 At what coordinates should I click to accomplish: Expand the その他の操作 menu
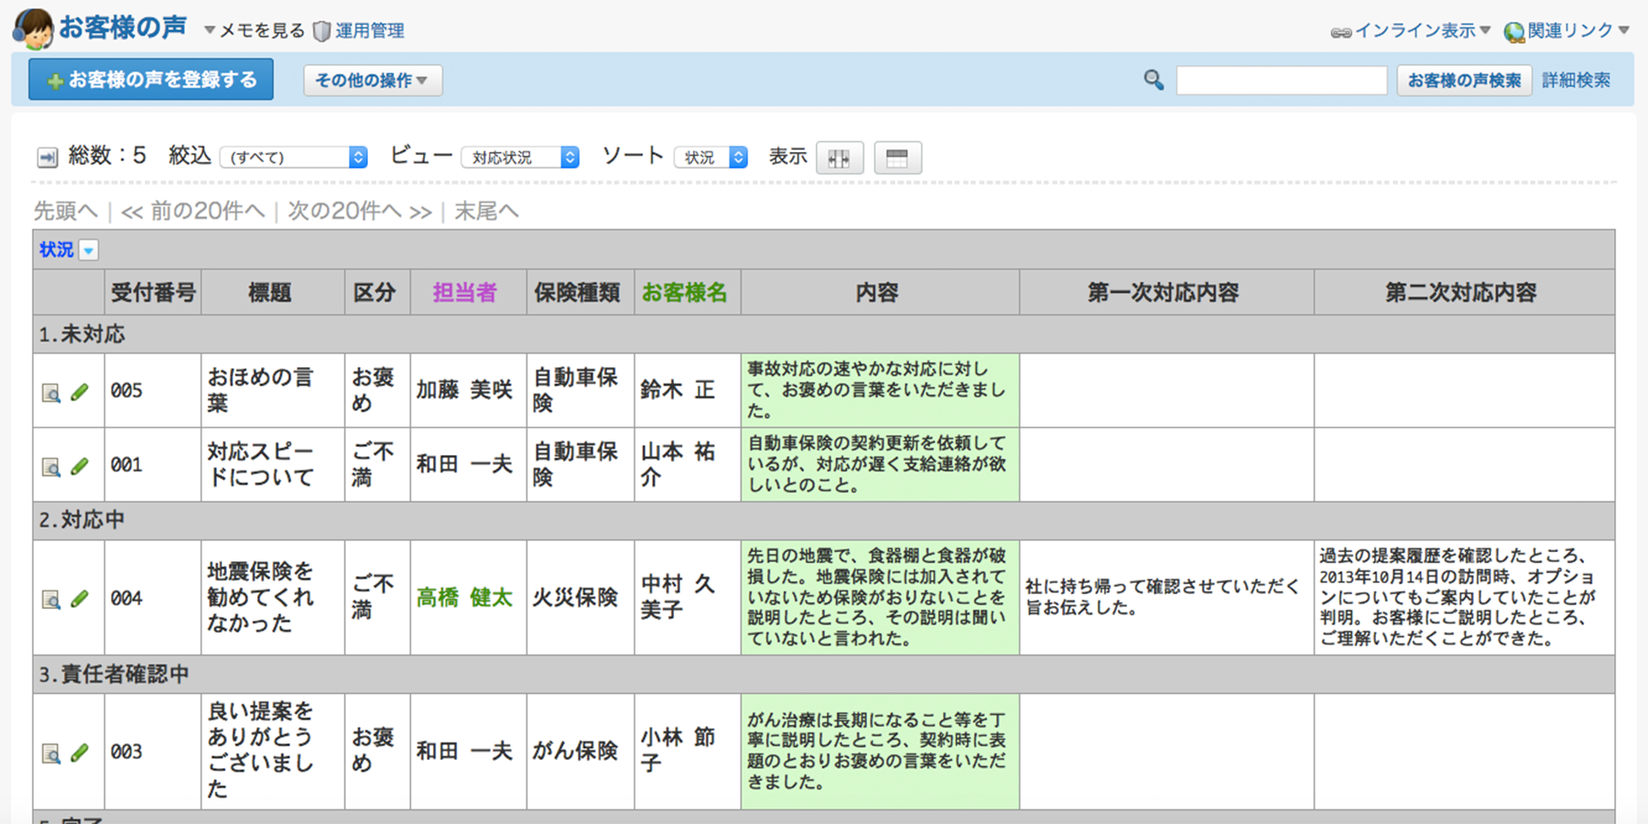pyautogui.click(x=373, y=81)
